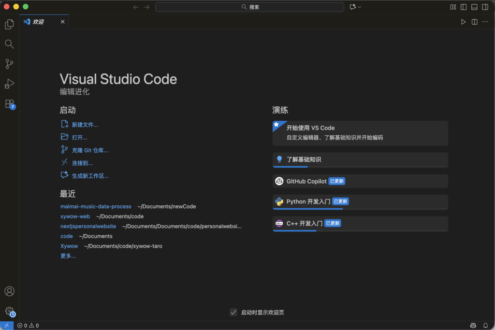Click the notifications bell in status bar
Screen dimensions: 495x330
pos(486,326)
